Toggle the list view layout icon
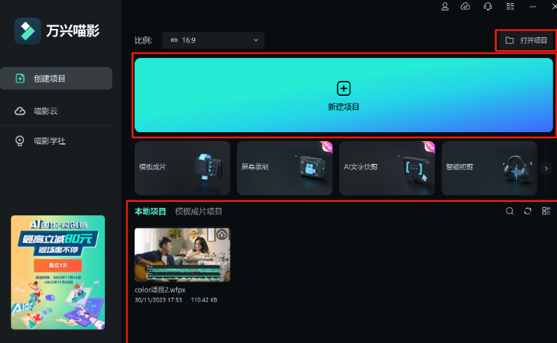This screenshot has height=343, width=557. pos(546,211)
